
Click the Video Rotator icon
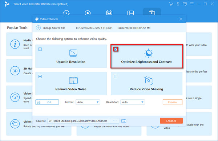pyautogui.click(x=15, y=124)
